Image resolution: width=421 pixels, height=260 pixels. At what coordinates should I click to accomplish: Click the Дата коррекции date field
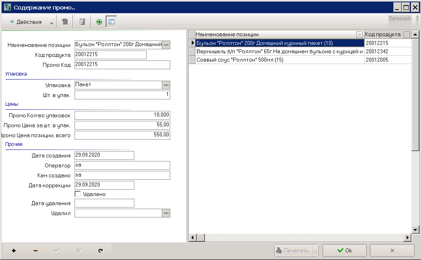104,185
